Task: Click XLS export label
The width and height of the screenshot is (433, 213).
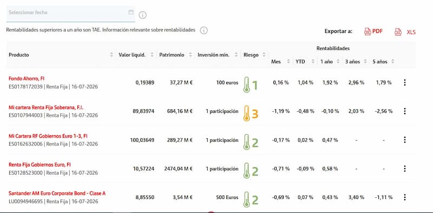Action: (x=411, y=32)
